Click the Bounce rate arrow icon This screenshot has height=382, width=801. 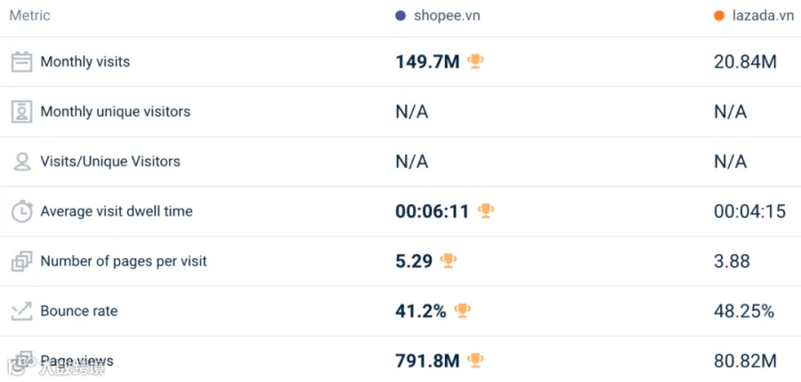[x=22, y=311]
